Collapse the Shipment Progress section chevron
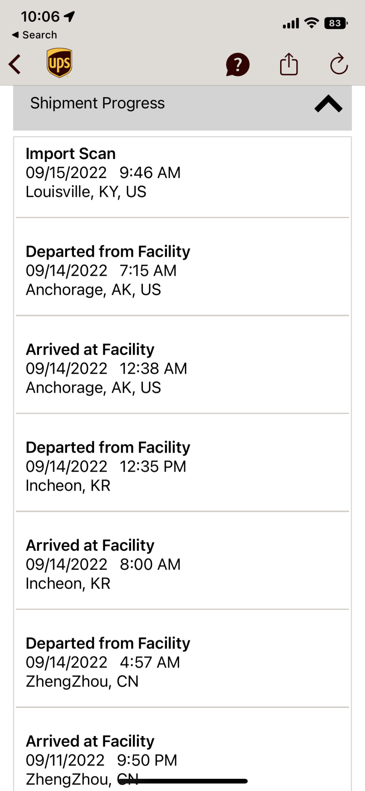The image size is (365, 791). point(328,104)
